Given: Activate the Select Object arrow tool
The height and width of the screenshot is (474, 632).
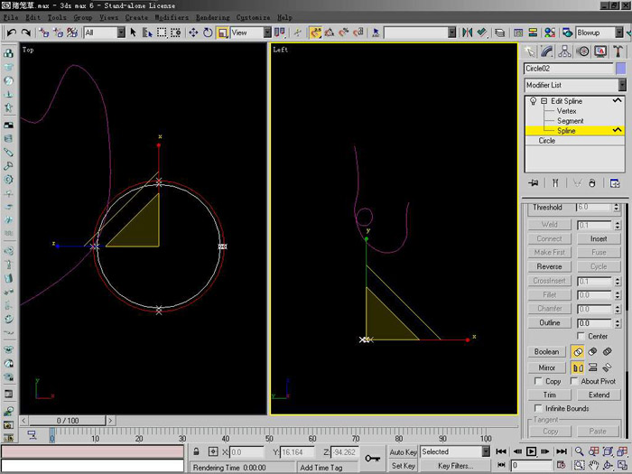Looking at the screenshot, I should [x=134, y=33].
